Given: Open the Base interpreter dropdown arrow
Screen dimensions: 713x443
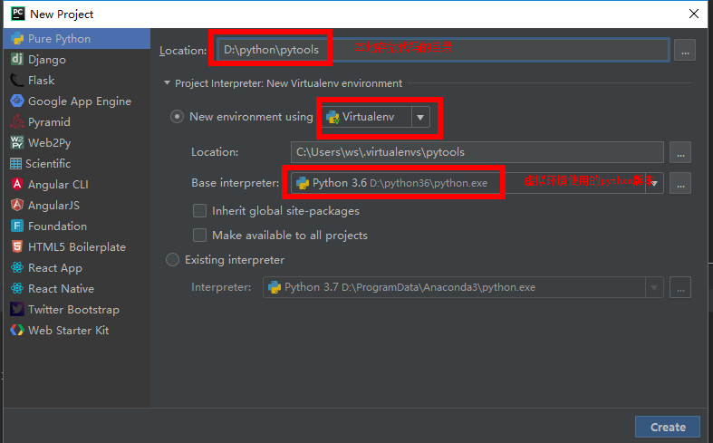Looking at the screenshot, I should [654, 183].
